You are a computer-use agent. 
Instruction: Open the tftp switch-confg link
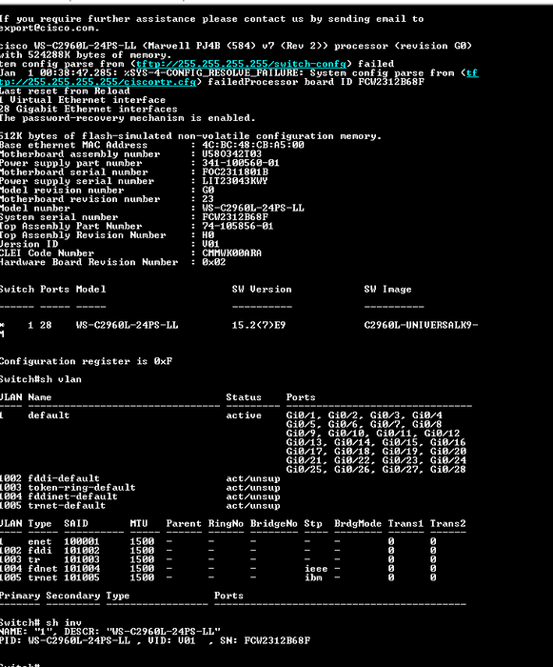[241, 64]
